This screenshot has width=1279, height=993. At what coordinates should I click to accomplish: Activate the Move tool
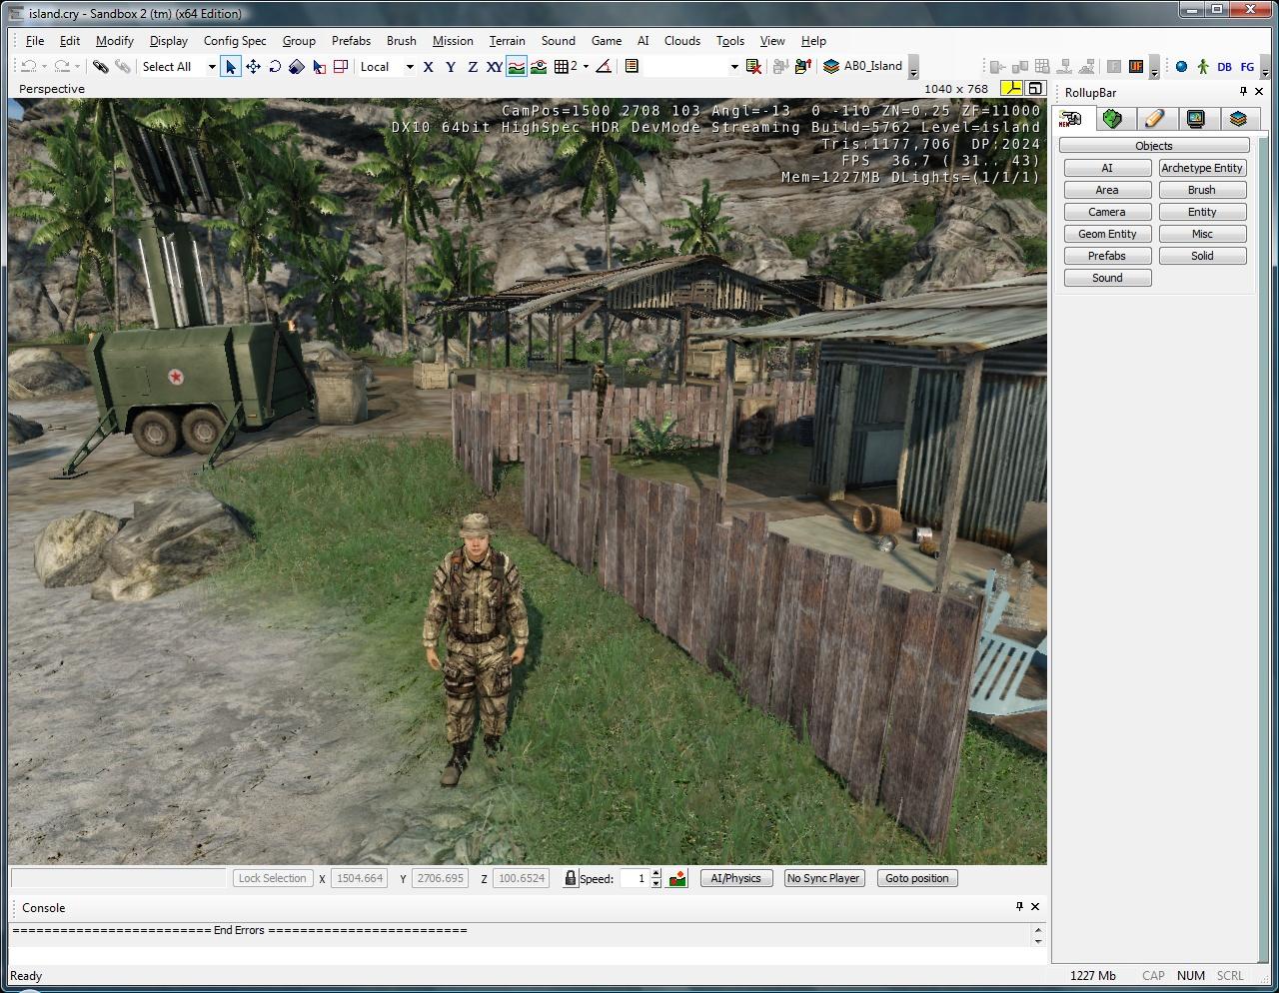tap(253, 67)
